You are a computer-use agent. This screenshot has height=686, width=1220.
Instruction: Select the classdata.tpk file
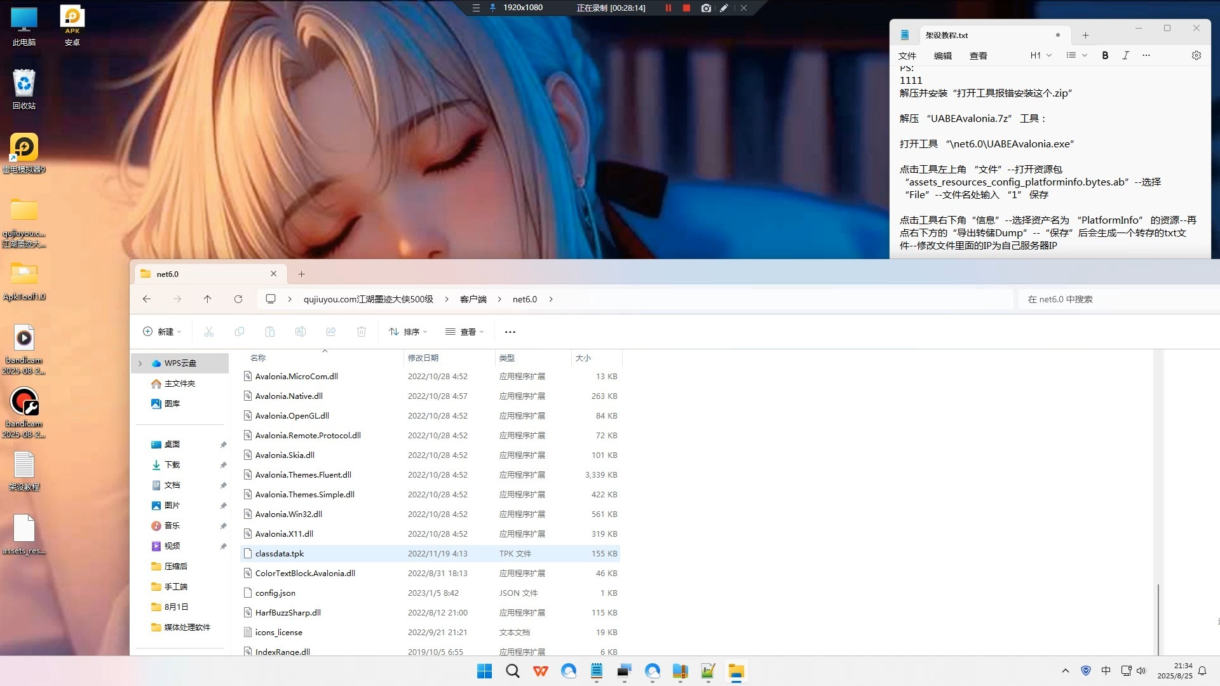431,554
